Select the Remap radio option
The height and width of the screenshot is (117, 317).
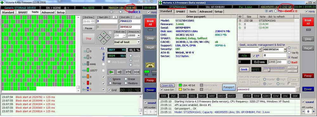(x=111, y=83)
